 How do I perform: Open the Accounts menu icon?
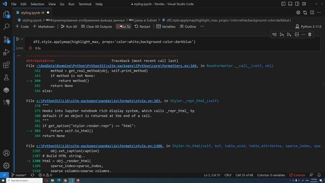[6, 153]
